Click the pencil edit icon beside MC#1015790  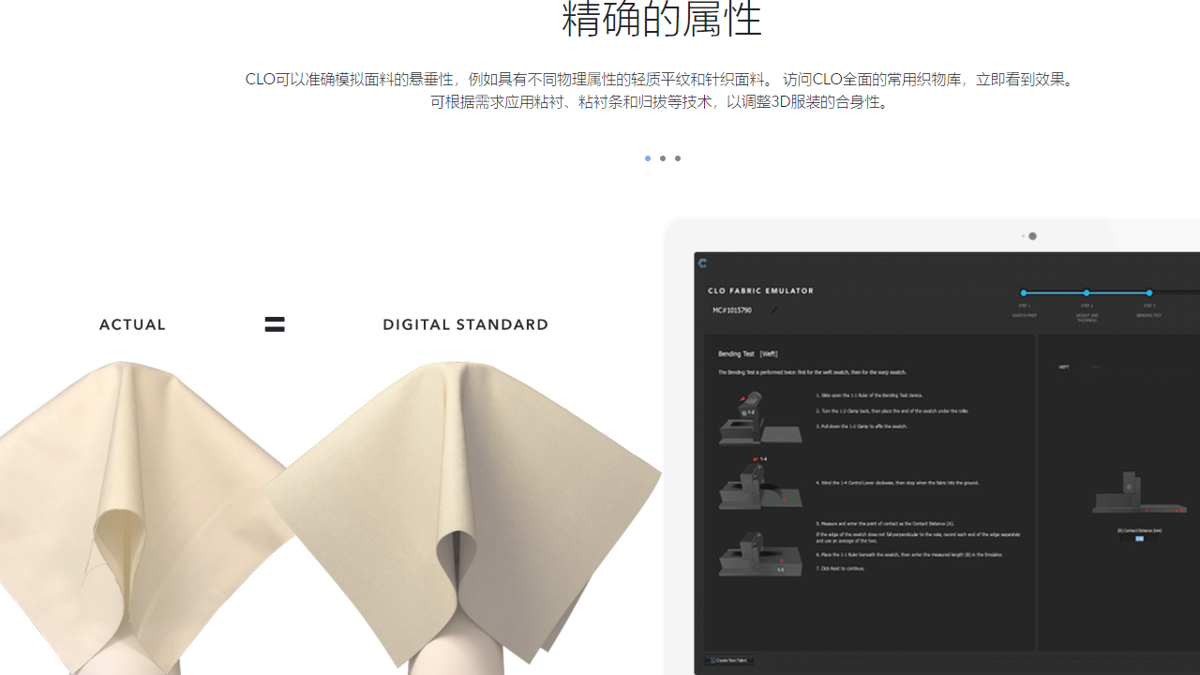coord(772,310)
